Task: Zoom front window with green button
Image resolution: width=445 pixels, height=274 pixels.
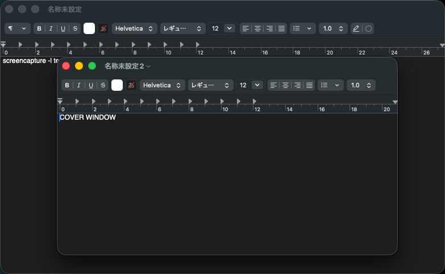Action: tap(92, 66)
